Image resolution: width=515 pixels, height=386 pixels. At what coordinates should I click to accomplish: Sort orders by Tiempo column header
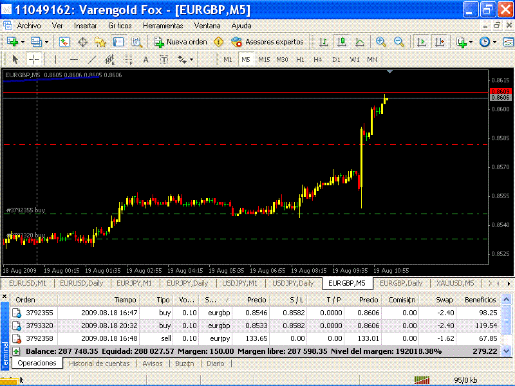click(99, 300)
